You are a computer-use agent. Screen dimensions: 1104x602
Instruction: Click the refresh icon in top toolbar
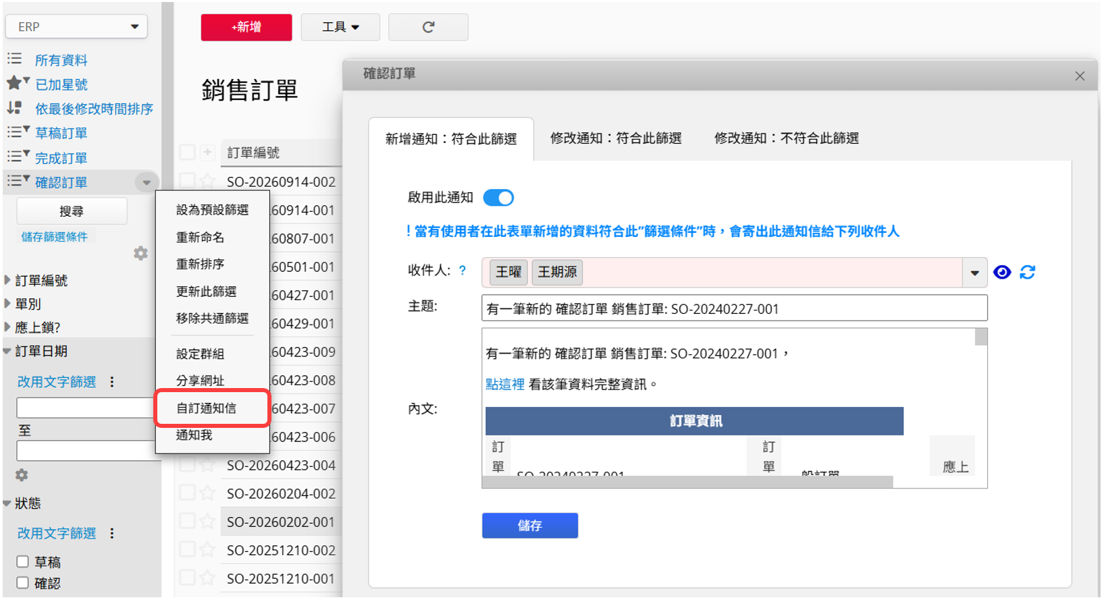(x=428, y=27)
